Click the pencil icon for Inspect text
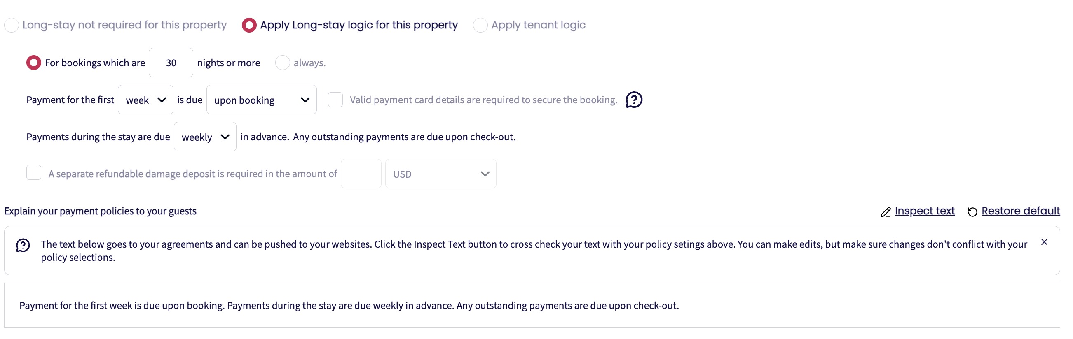The image size is (1073, 339). tap(885, 212)
